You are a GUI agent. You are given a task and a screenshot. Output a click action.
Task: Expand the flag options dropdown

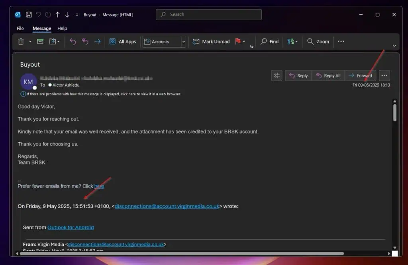click(243, 41)
